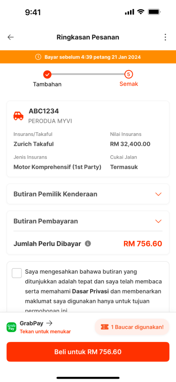The width and height of the screenshot is (176, 382).
Task: Expand Butiran Pemilik Kenderaan chevron
Action: point(159,194)
